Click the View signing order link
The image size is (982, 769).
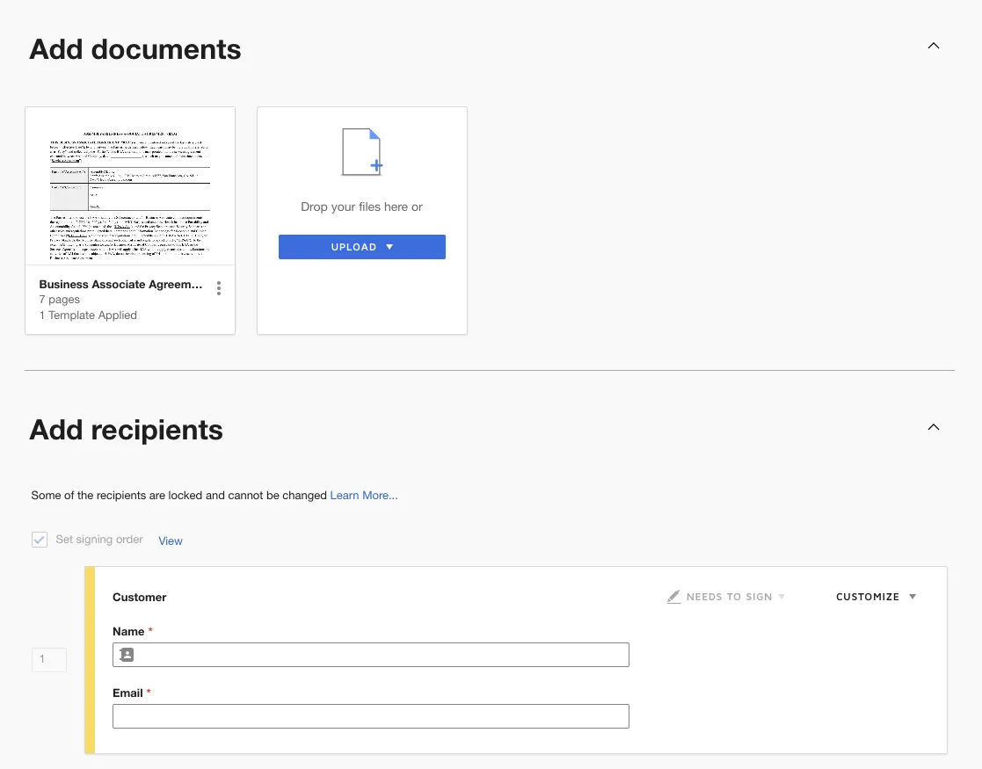[171, 540]
